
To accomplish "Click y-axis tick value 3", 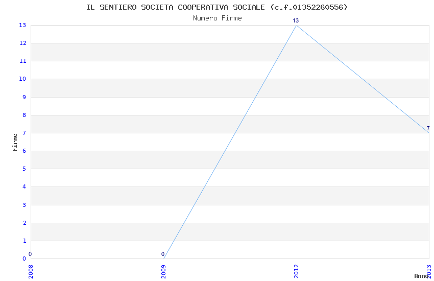I will pos(25,205).
